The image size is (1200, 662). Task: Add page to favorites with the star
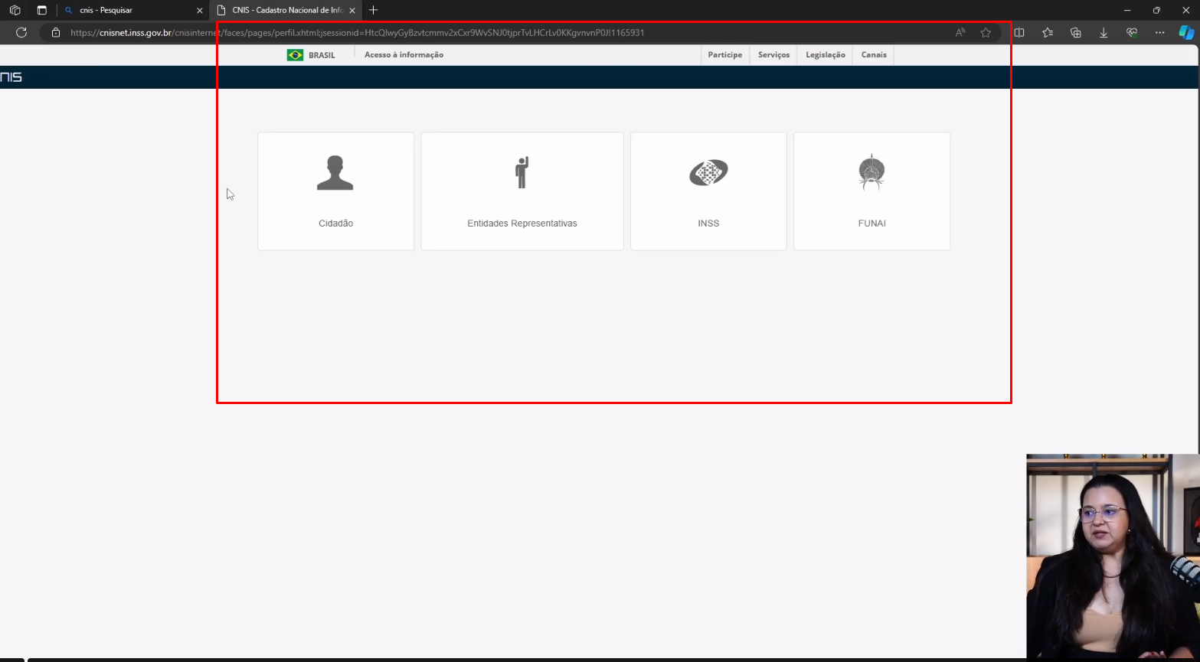click(x=986, y=33)
